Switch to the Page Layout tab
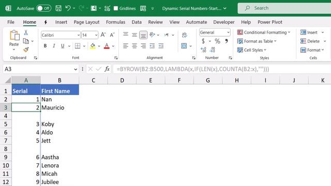This screenshot has width=331, height=186. [86, 22]
